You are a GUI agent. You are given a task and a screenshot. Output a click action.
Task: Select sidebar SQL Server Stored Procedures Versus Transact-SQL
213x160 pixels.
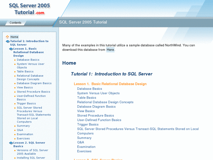click(34, 115)
